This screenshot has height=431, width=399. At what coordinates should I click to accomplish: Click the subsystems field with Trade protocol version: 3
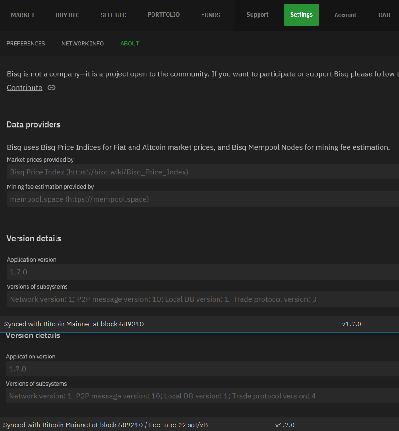coord(202,299)
